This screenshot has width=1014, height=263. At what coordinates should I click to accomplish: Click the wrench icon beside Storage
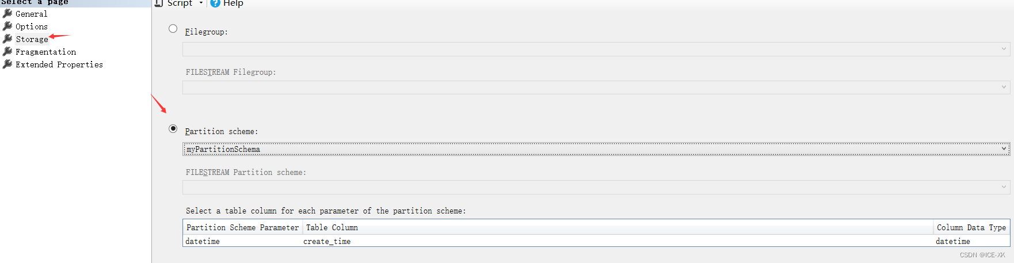(x=7, y=39)
